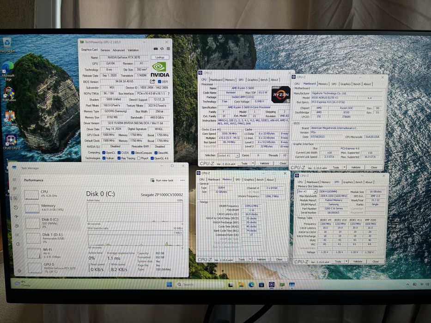Click the AMD Ryzen 5 5600 name field

tap(243, 88)
